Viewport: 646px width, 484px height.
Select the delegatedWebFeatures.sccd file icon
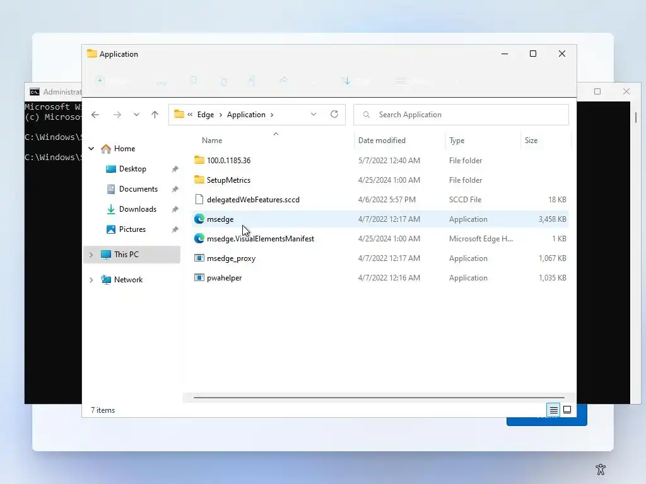199,200
